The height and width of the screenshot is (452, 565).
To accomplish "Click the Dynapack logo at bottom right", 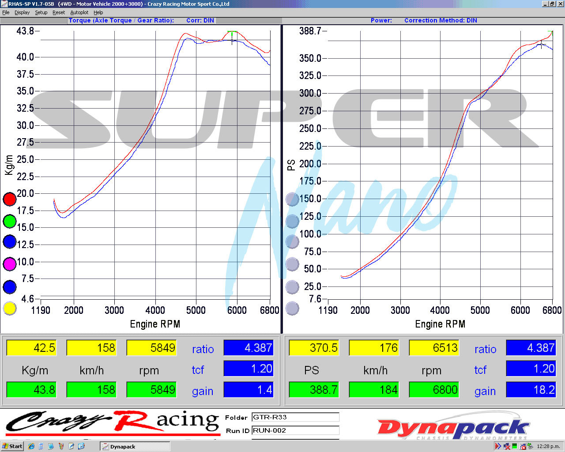I will [x=453, y=428].
